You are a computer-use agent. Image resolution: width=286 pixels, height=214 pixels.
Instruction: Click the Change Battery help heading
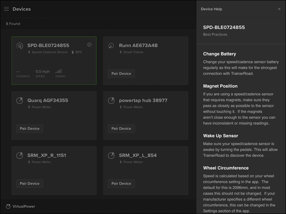[219, 54]
